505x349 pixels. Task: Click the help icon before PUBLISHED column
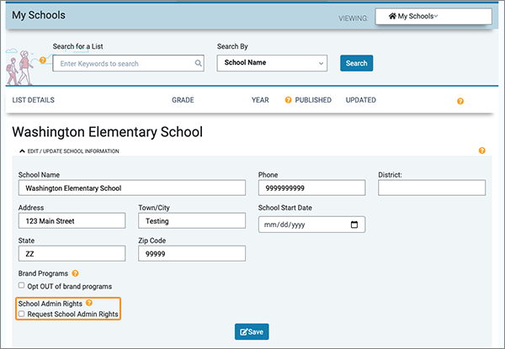point(288,100)
